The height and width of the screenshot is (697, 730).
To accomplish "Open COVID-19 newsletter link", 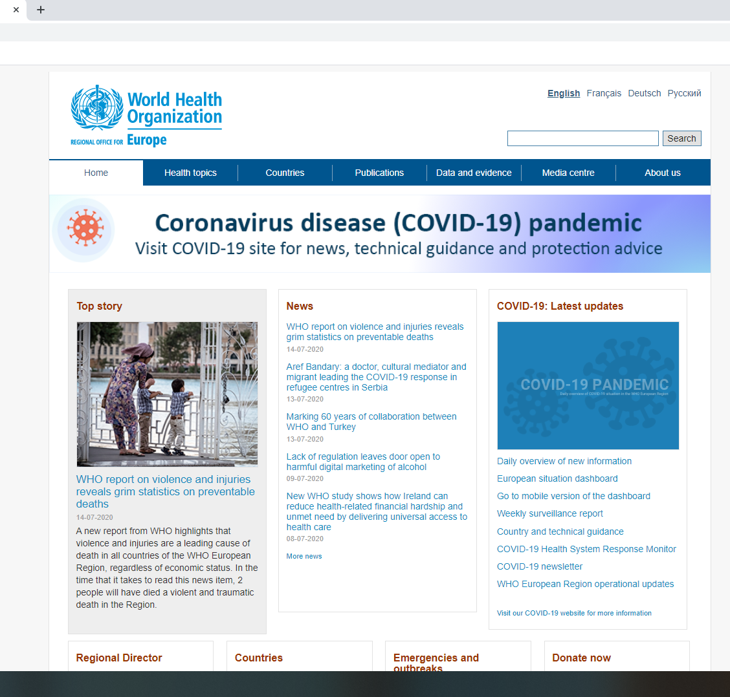I will pyautogui.click(x=540, y=566).
